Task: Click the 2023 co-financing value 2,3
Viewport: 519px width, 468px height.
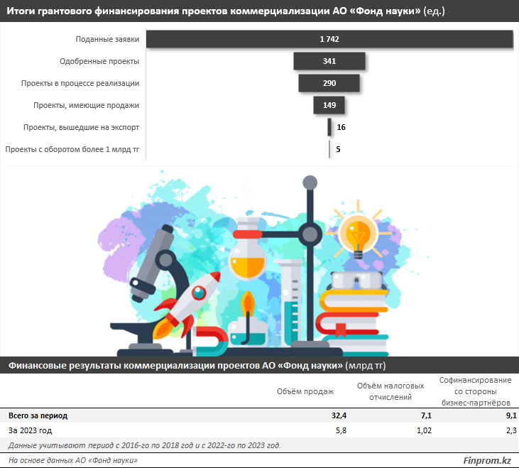Action: pos(511,430)
